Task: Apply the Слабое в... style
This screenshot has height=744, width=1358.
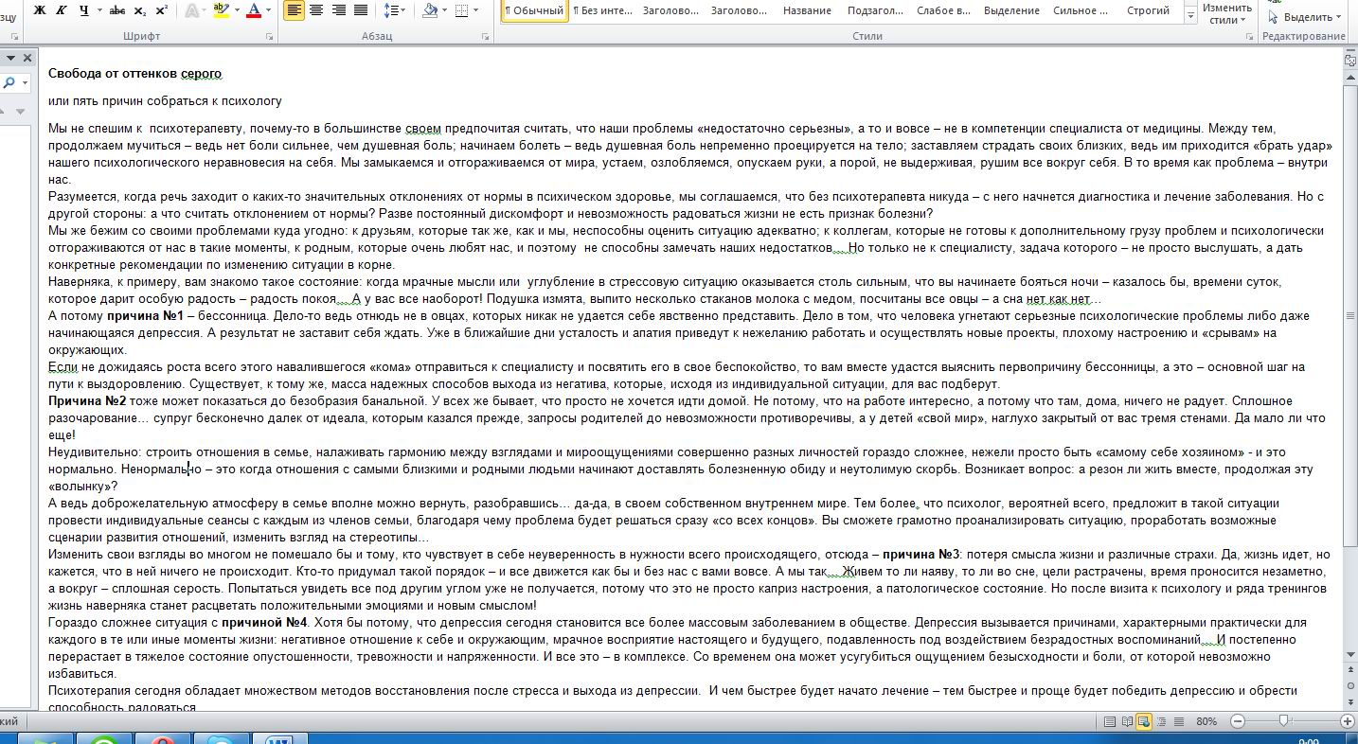Action: point(943,10)
